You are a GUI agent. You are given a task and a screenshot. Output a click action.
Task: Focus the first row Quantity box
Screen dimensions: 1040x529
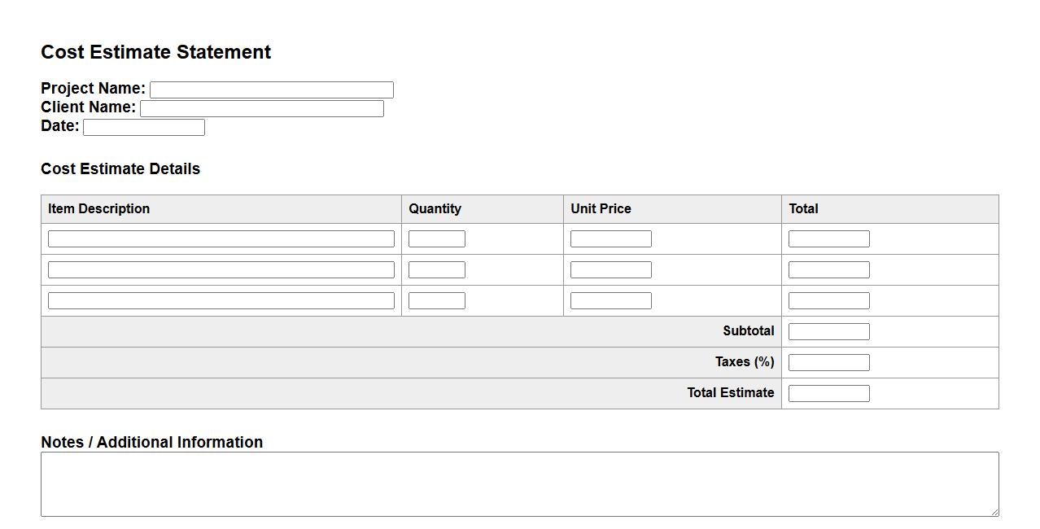[436, 238]
